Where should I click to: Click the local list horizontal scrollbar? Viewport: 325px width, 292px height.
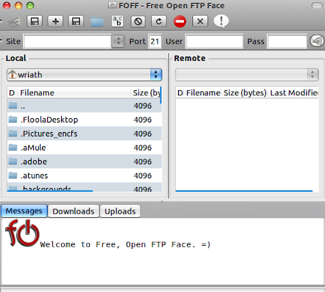pos(50,191)
